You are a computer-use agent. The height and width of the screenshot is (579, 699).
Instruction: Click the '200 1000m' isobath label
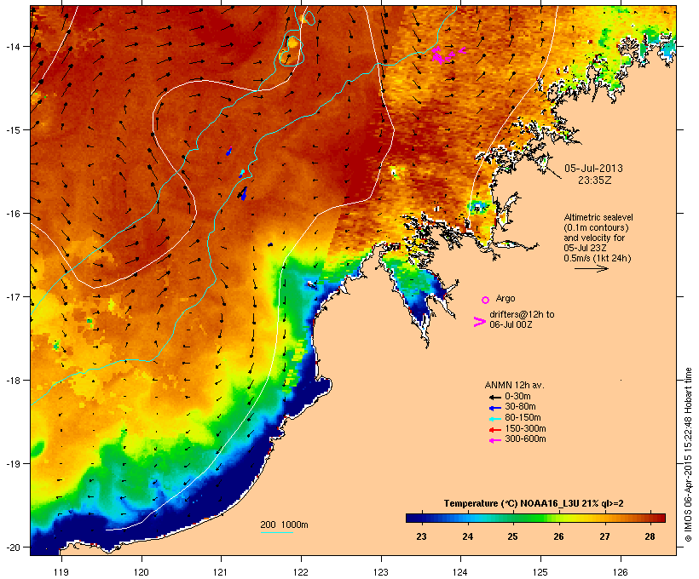(284, 525)
